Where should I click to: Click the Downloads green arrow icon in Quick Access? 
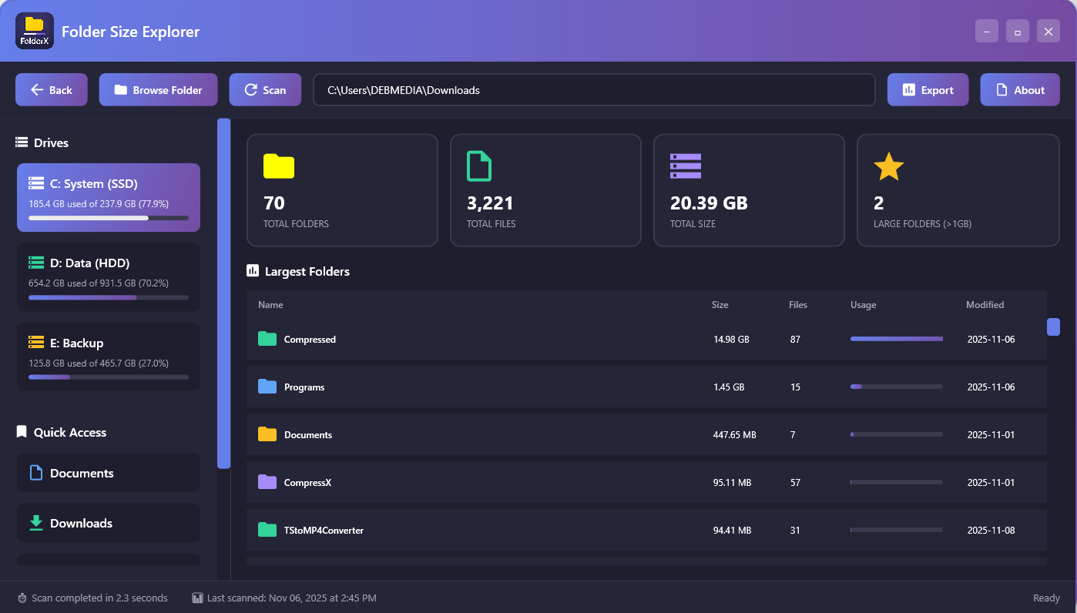pyautogui.click(x=35, y=523)
